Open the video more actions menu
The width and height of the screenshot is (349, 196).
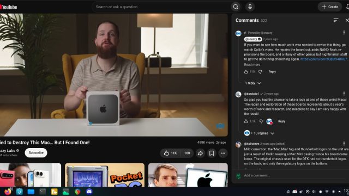[x=223, y=153]
